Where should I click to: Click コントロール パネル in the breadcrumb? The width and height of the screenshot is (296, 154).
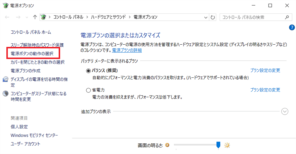68,17
